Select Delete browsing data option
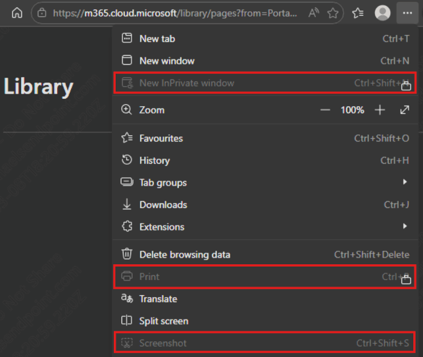 184,254
